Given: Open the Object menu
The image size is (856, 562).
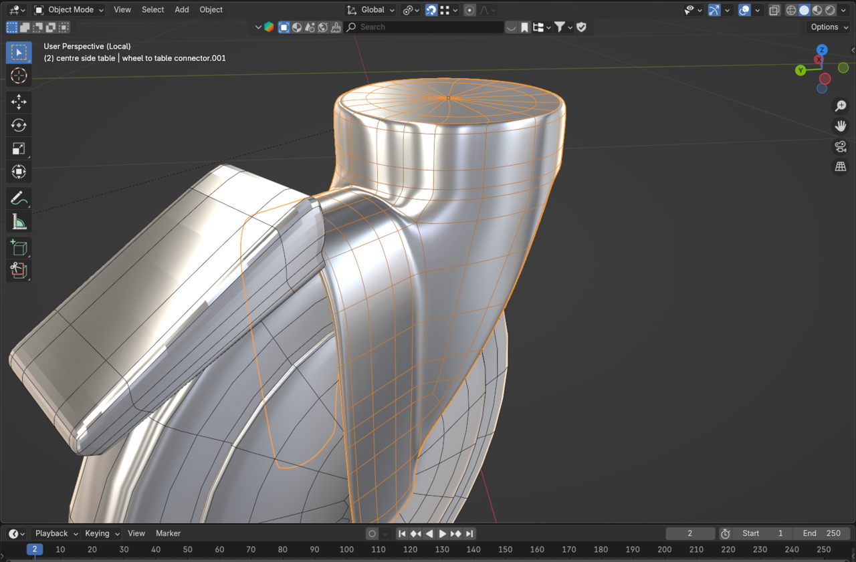Looking at the screenshot, I should coord(211,9).
